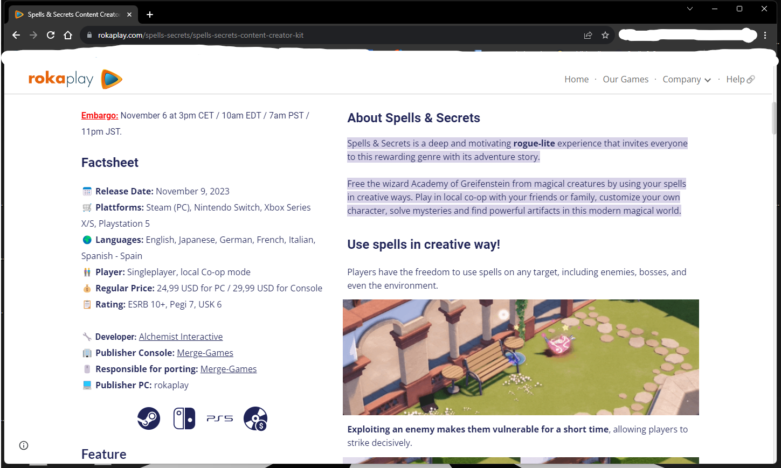781x468 pixels.
Task: Open the Merge-Games Publisher Console link
Action: pyautogui.click(x=205, y=353)
